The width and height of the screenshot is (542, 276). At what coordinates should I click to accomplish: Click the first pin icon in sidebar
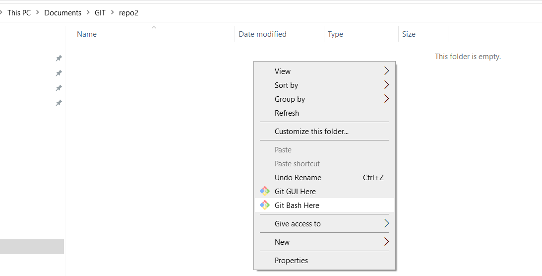(59, 59)
